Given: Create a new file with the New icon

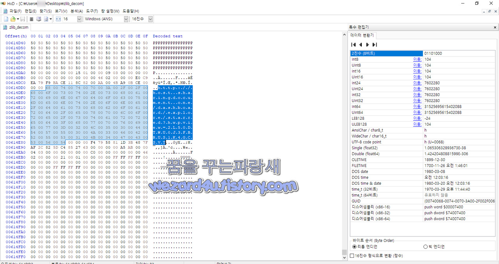Looking at the screenshot, I should click(x=7, y=19).
